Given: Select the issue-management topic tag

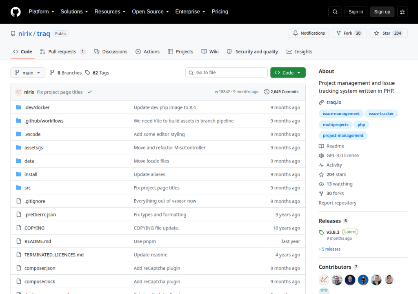Looking at the screenshot, I should point(341,114).
